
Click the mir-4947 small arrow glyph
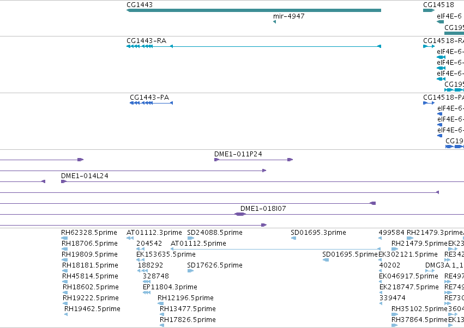(x=274, y=22)
